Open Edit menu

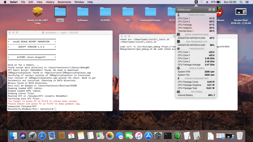(31, 2)
